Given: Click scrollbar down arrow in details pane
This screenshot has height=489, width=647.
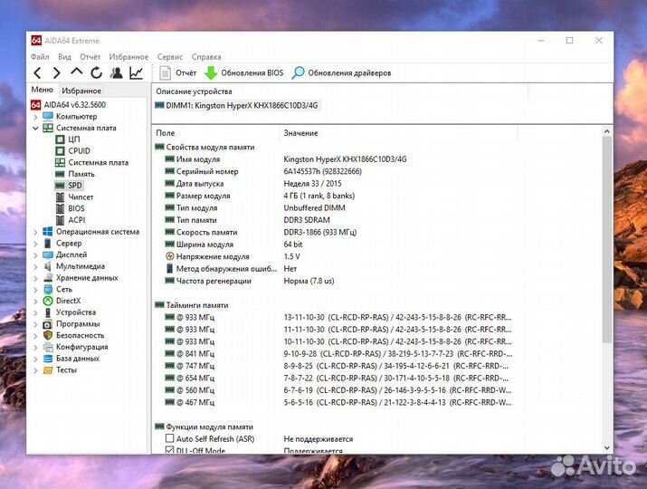Looking at the screenshot, I should tap(606, 447).
